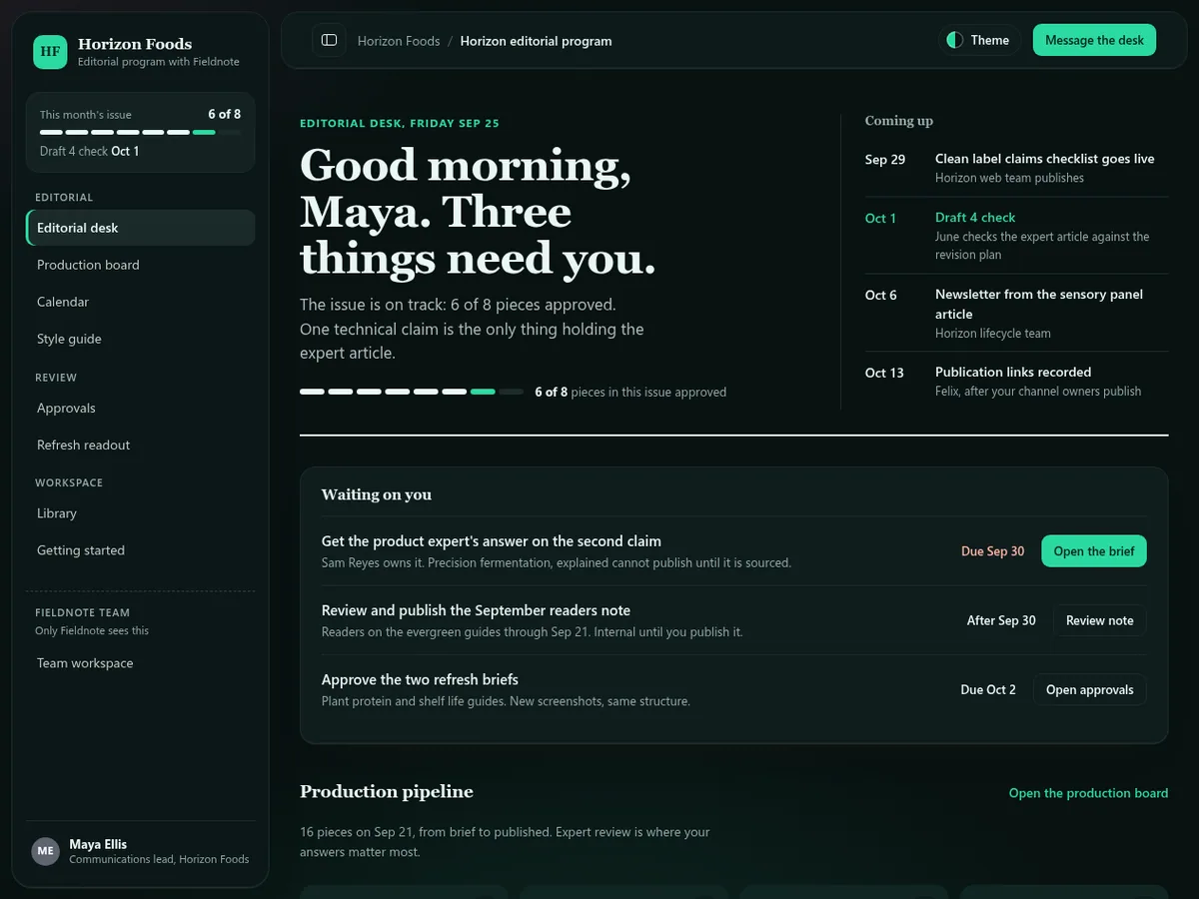
Task: Click the Message the desk button
Action: (1094, 40)
